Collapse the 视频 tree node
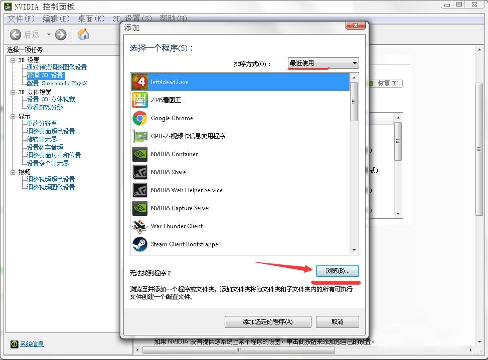Image resolution: width=488 pixels, height=360 pixels. coord(13,172)
